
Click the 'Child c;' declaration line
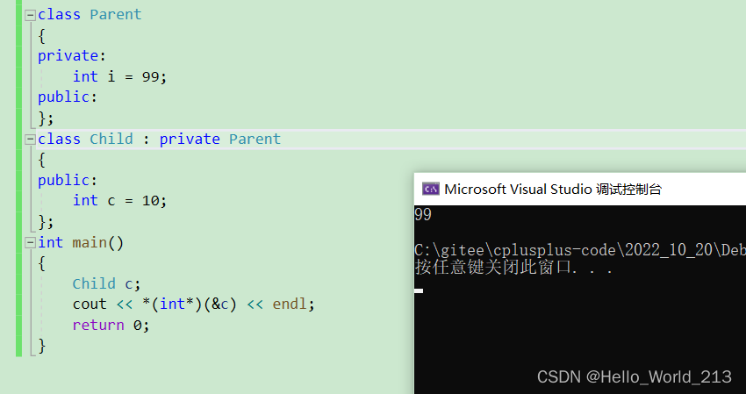106,284
